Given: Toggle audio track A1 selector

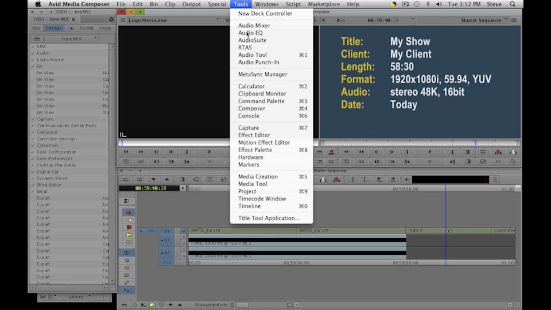Looking at the screenshot, I should coord(166,240).
